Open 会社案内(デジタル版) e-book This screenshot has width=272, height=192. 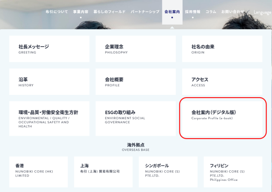[223, 118]
